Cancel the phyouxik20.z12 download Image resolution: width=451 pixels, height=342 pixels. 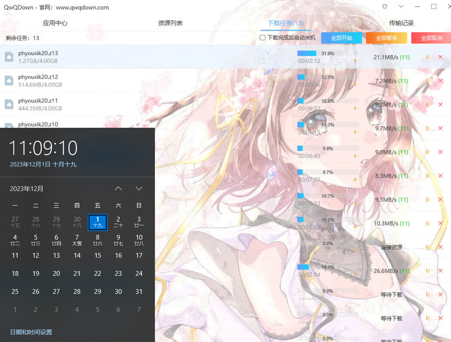440,81
